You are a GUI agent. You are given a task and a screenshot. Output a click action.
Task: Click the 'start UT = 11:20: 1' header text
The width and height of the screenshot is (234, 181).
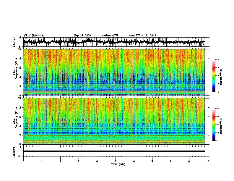tap(143, 35)
